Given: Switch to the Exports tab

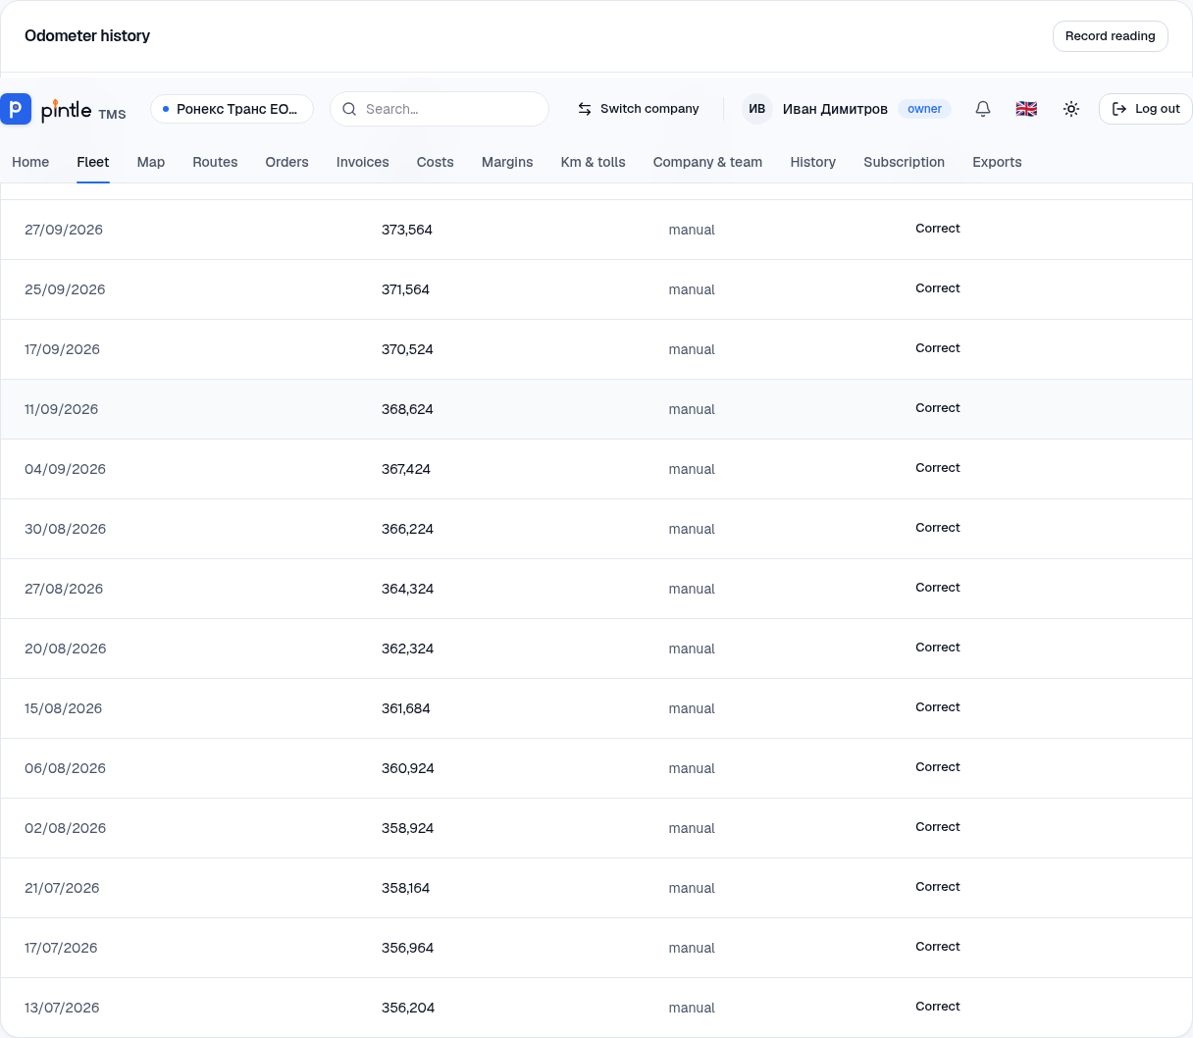Looking at the screenshot, I should (x=997, y=162).
